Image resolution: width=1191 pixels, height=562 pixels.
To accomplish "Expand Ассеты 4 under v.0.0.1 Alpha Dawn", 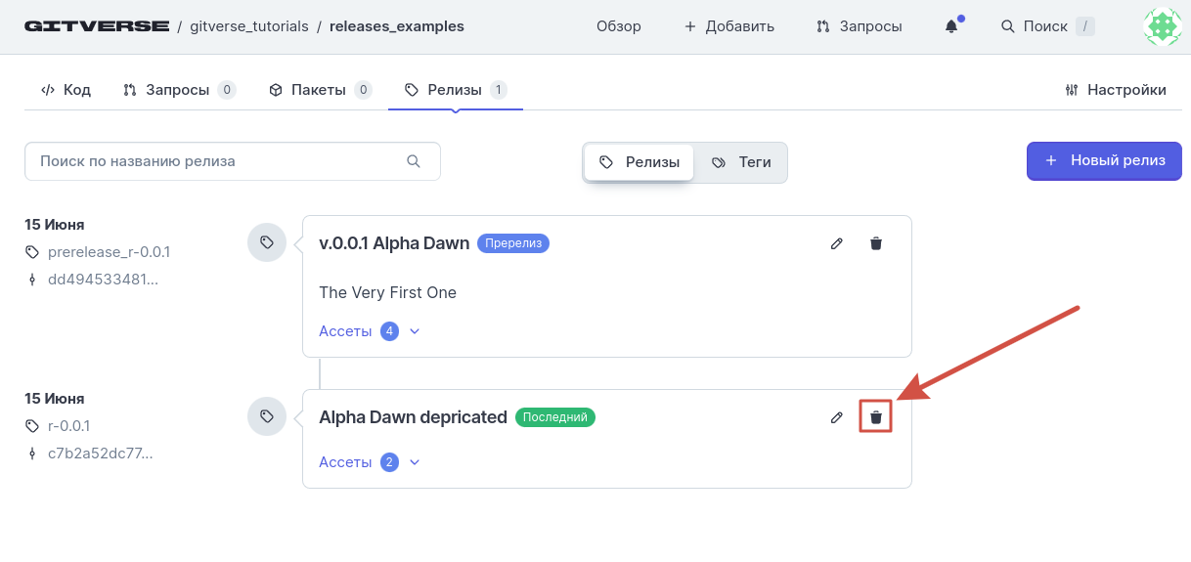I will coord(370,331).
